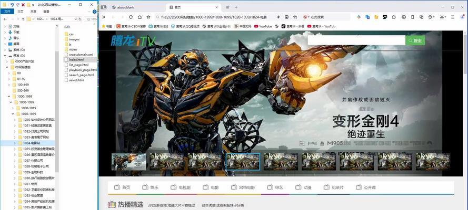Open Explorer help question mark icon
The height and width of the screenshot is (210, 468).
(95, 12)
